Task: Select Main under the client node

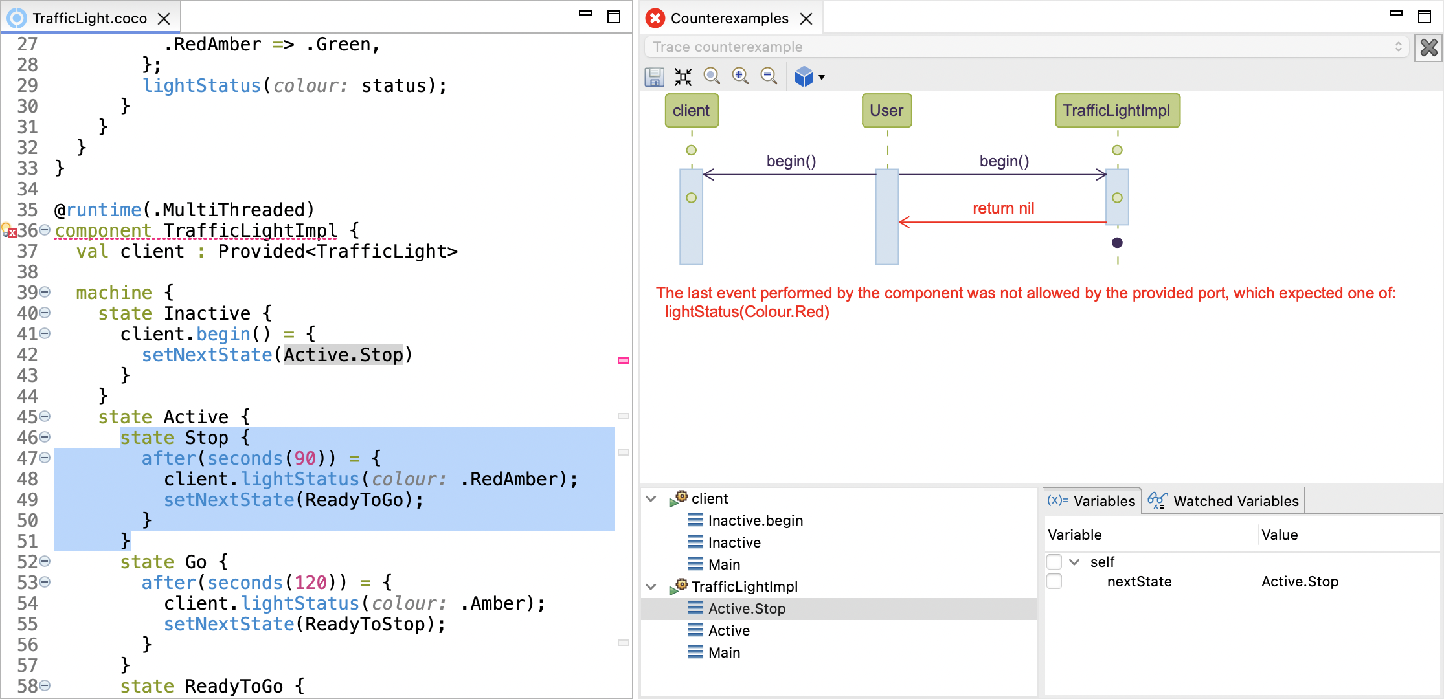Action: [x=724, y=564]
